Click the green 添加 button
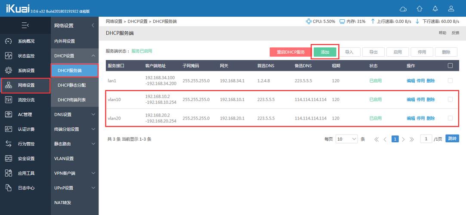This screenshot has height=215, width=466. [x=325, y=52]
